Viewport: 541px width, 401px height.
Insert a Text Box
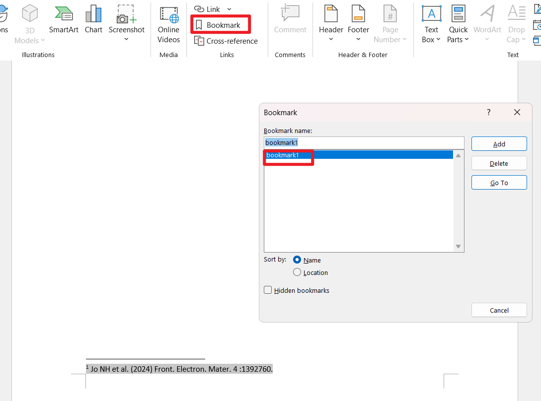[x=431, y=24]
